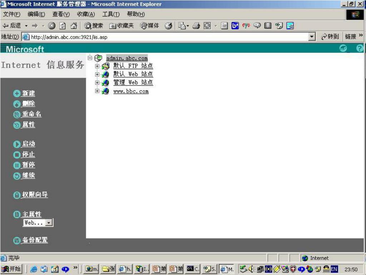The height and width of the screenshot is (275, 366).
Task: Select the www.bbc.com tree item
Action: [131, 91]
